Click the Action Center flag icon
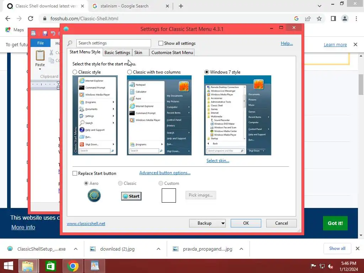 [x=313, y=266]
